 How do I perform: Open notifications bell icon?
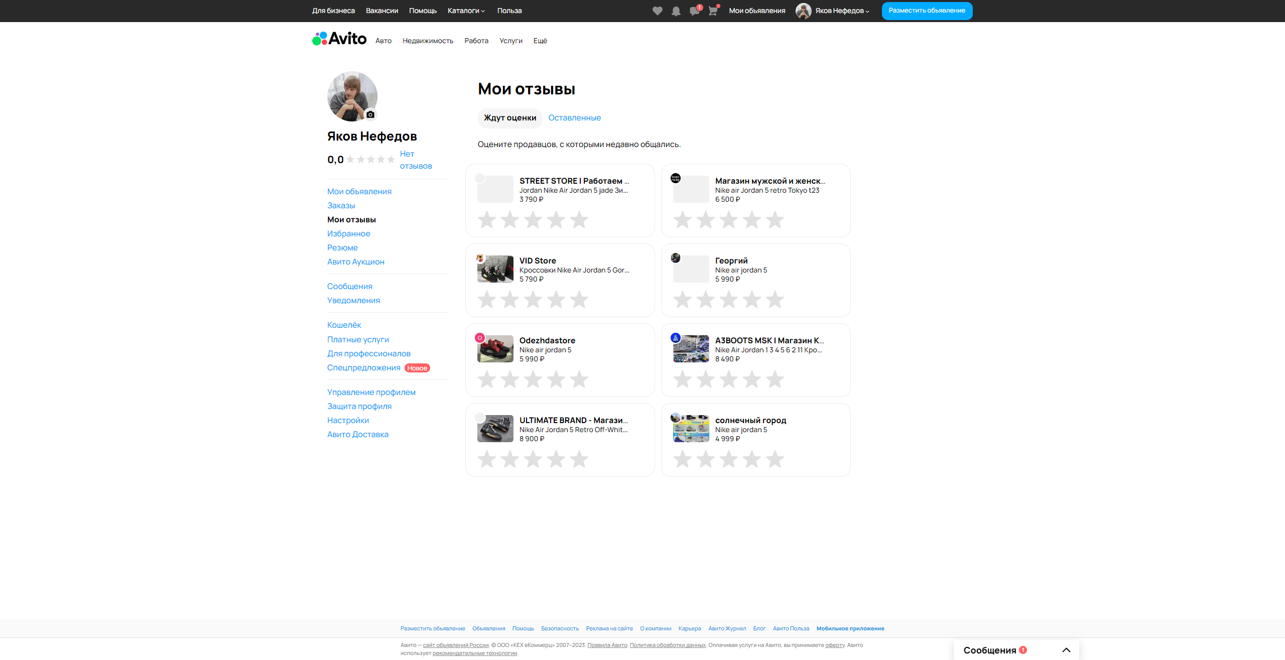coord(676,11)
